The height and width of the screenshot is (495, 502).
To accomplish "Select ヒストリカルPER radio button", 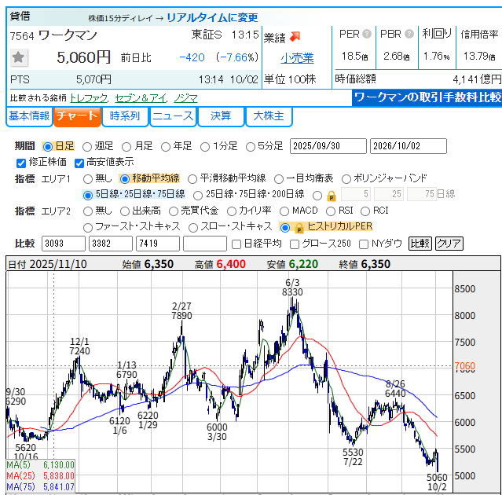I will point(284,228).
